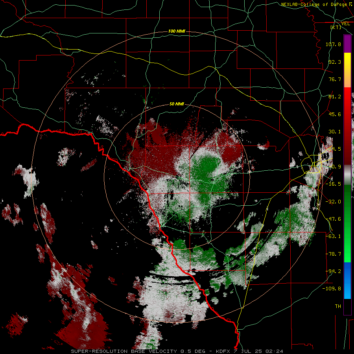This screenshot has height=354, width=354.
Task: Pick the yellow-orange segment of the color bar
Action: pos(347,70)
